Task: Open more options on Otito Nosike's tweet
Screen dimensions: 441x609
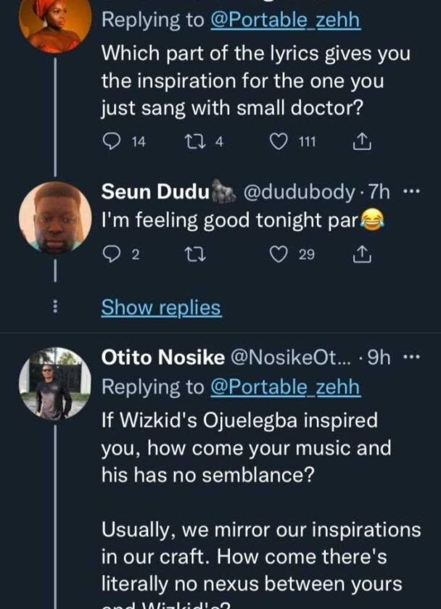Action: [x=411, y=357]
